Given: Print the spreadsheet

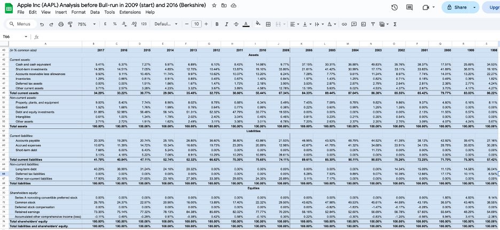Looking at the screenshot, I should [61, 24].
